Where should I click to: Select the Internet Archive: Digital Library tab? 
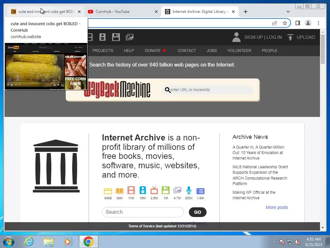pos(200,12)
